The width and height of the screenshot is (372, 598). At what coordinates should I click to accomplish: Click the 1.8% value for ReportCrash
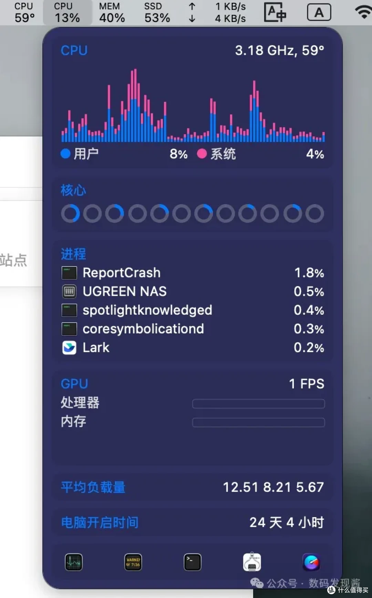pos(309,273)
